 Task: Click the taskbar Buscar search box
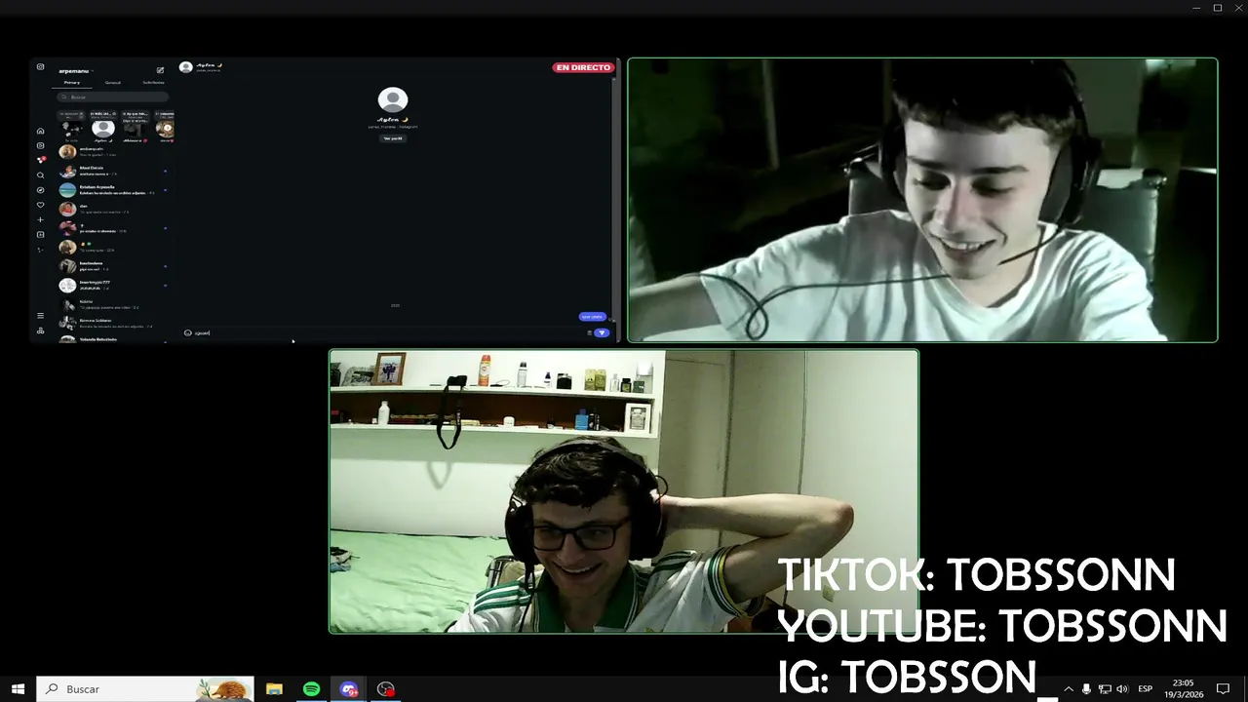click(145, 689)
